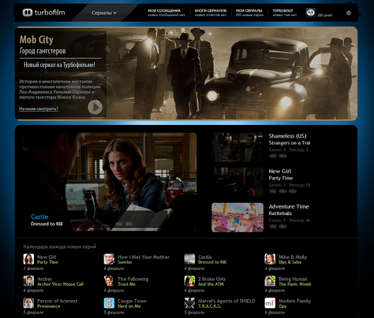
Task: Click Cougar Town calendar icon
Action: click(109, 303)
